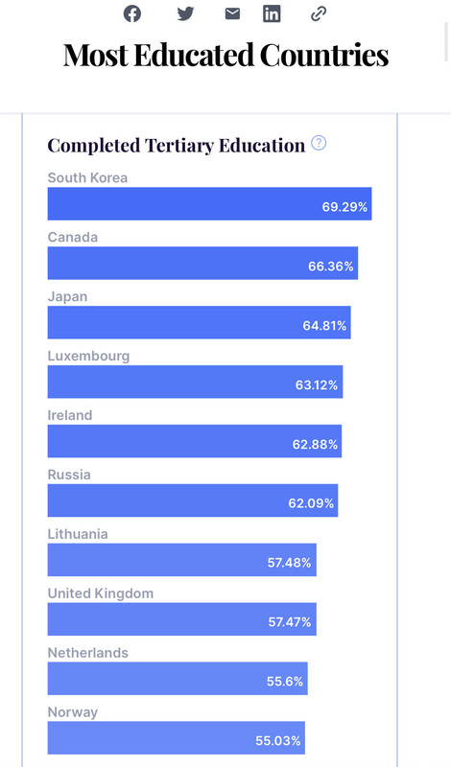Viewport: 451px width, 767px height.
Task: Click Ireland 62.88% bar
Action: [x=195, y=441]
